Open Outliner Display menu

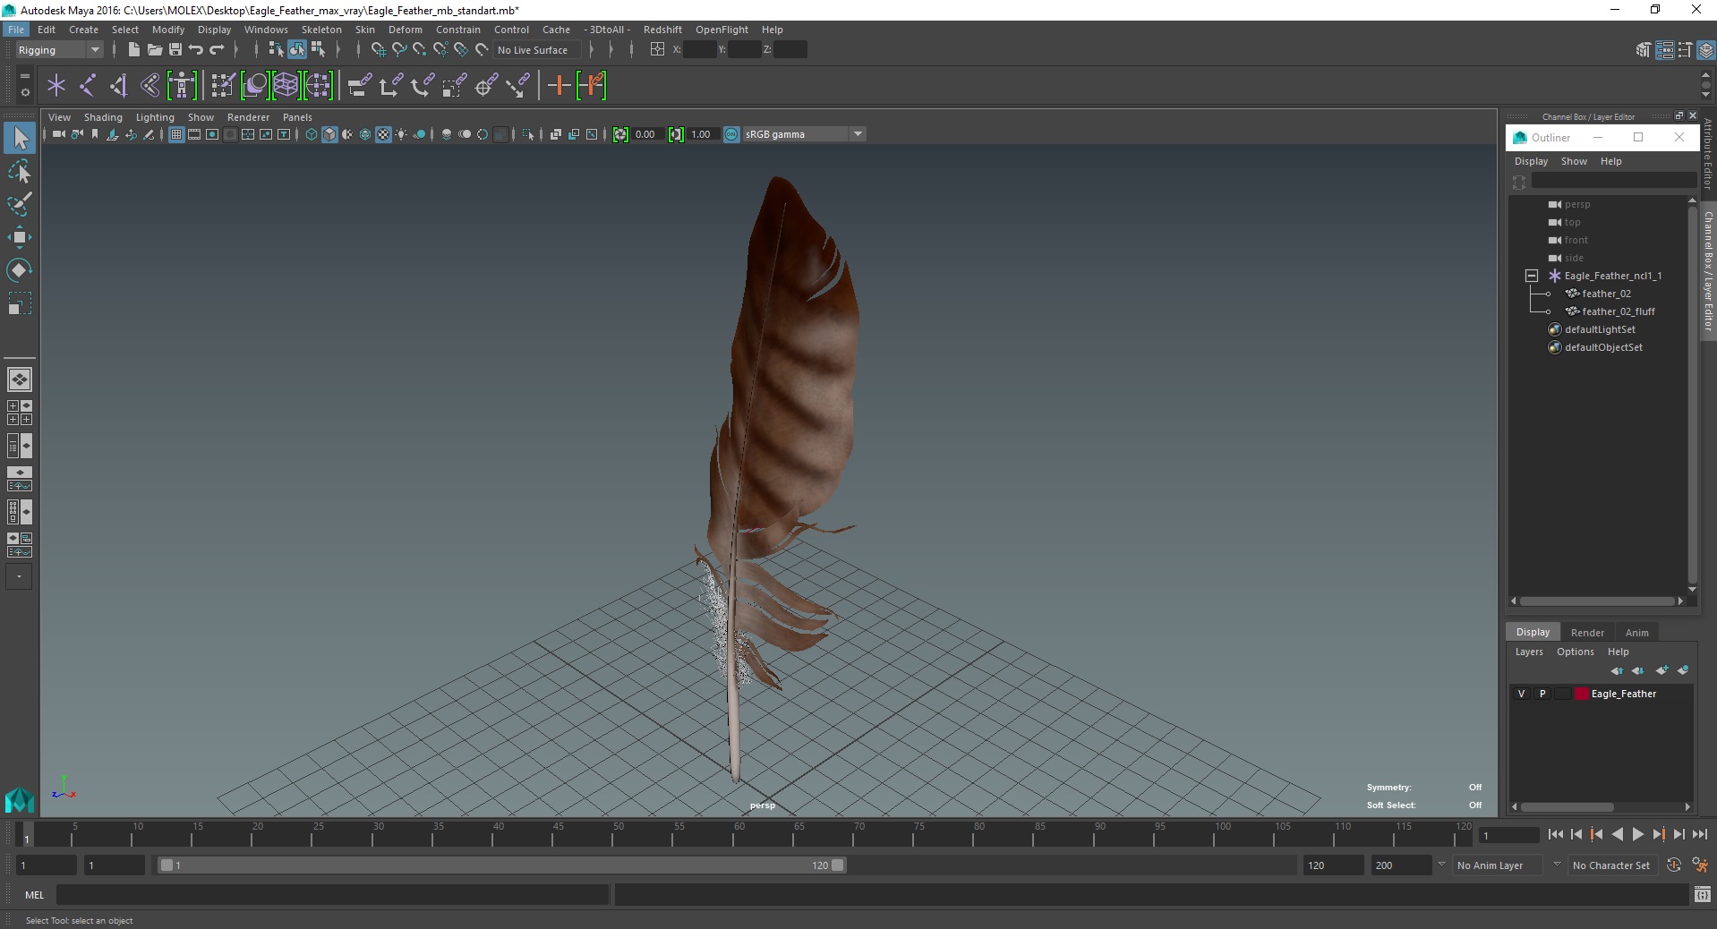point(1531,161)
